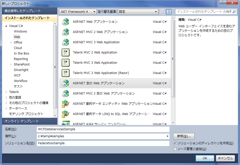Select In the Box category
The width and height of the screenshot is (240, 165).
tap(21, 53)
